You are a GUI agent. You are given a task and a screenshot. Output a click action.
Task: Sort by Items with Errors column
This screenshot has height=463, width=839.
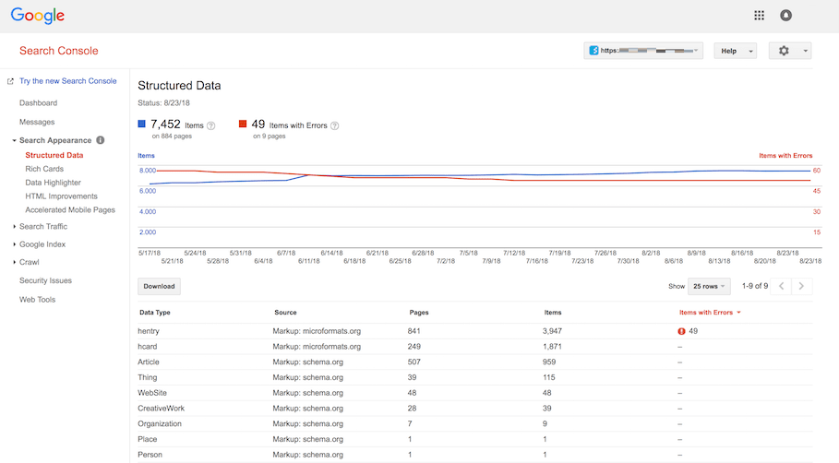tap(710, 313)
